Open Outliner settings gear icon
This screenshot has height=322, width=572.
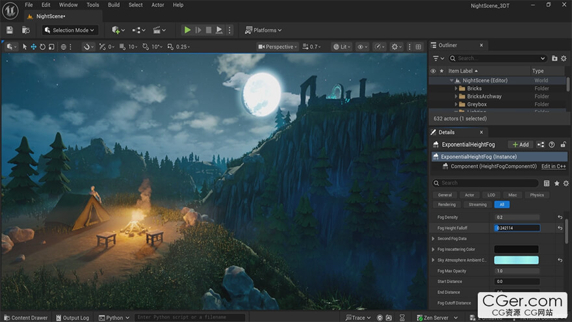[x=564, y=58]
